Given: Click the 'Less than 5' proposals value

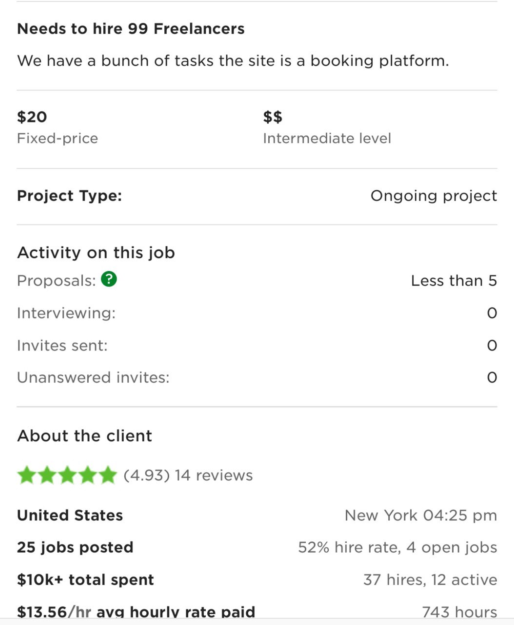Looking at the screenshot, I should click(x=454, y=281).
